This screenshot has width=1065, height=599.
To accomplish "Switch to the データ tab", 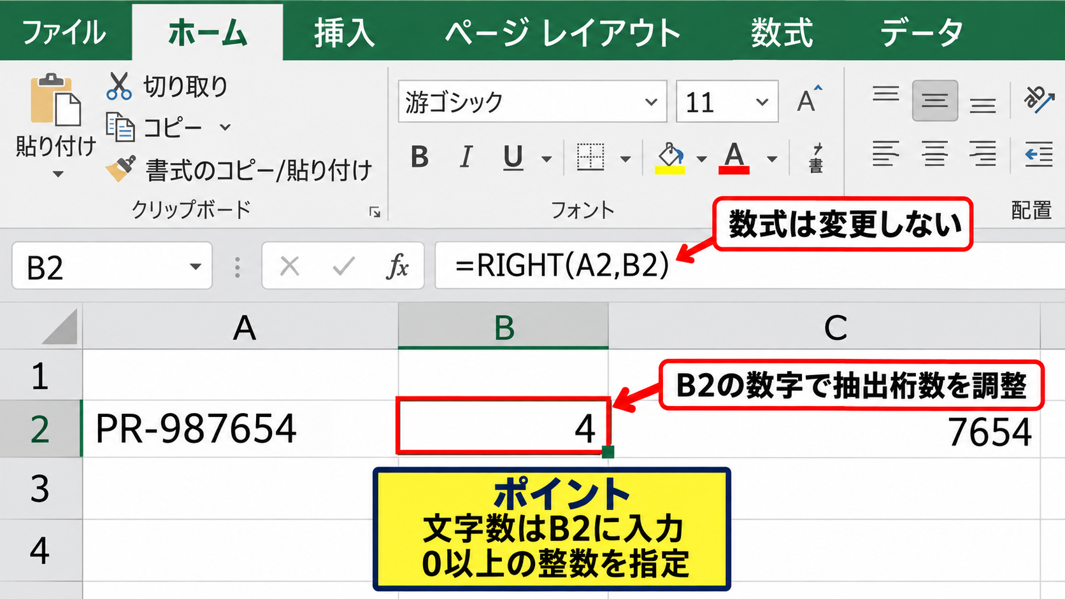I will click(x=921, y=32).
